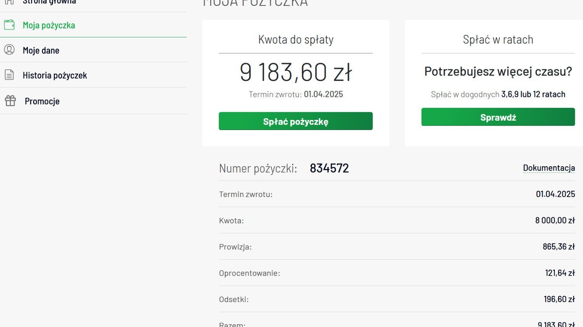Click the gift icon beside Promocje
The image size is (583, 327).
click(10, 101)
